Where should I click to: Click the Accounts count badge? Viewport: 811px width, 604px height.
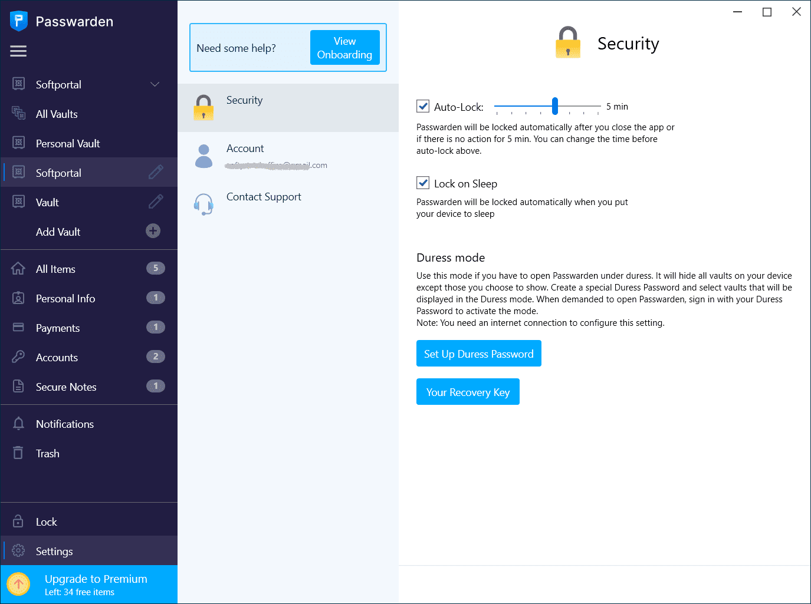pos(156,357)
